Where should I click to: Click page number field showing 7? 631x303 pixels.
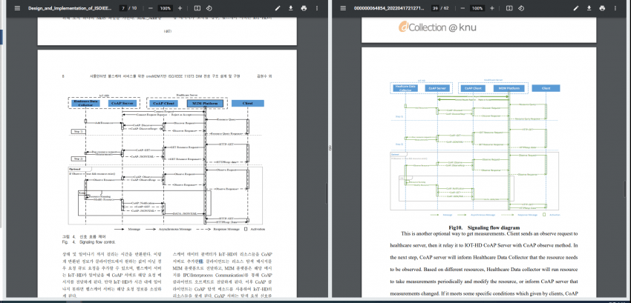(x=122, y=8)
